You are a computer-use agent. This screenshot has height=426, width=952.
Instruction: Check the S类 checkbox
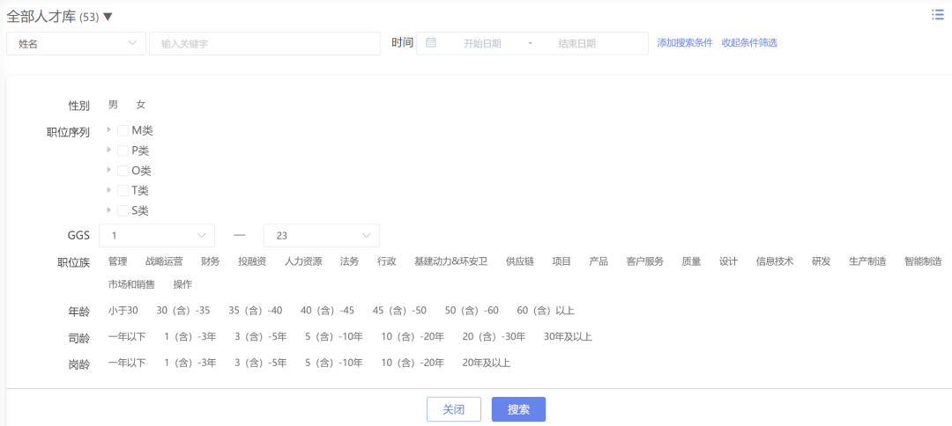pyautogui.click(x=123, y=210)
